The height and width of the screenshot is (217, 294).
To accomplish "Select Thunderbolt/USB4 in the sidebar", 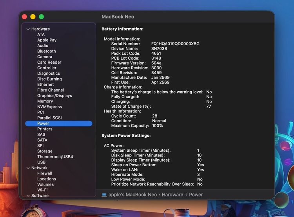I will point(55,157).
